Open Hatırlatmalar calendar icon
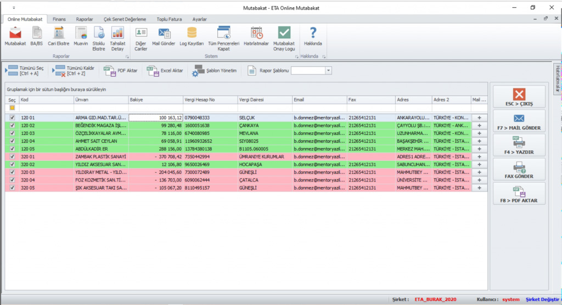The image size is (562, 305). coord(256,37)
